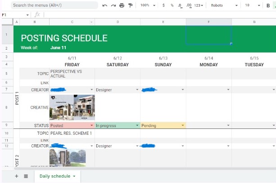Viewport: 276px width, 183px height.
Task: Open column C header dropdown arrow
Action: point(91,22)
